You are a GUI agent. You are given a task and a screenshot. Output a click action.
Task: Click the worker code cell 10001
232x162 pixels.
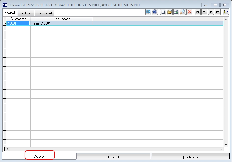(x=18, y=23)
